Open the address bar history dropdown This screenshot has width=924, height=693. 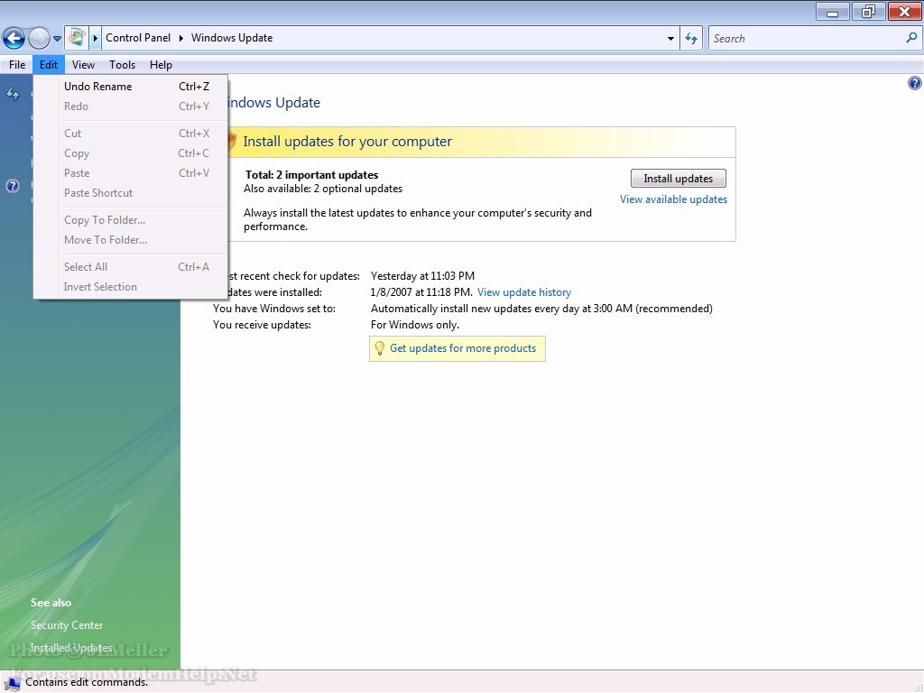670,38
